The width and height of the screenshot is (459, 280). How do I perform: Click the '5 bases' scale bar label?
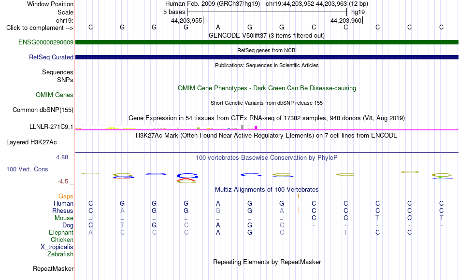[x=174, y=12]
